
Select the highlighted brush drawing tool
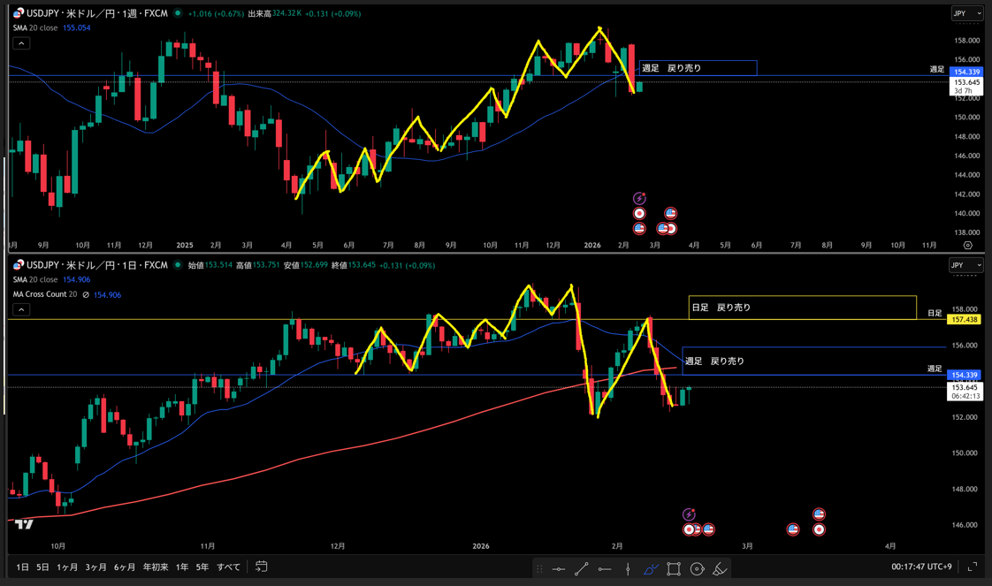[x=651, y=568]
